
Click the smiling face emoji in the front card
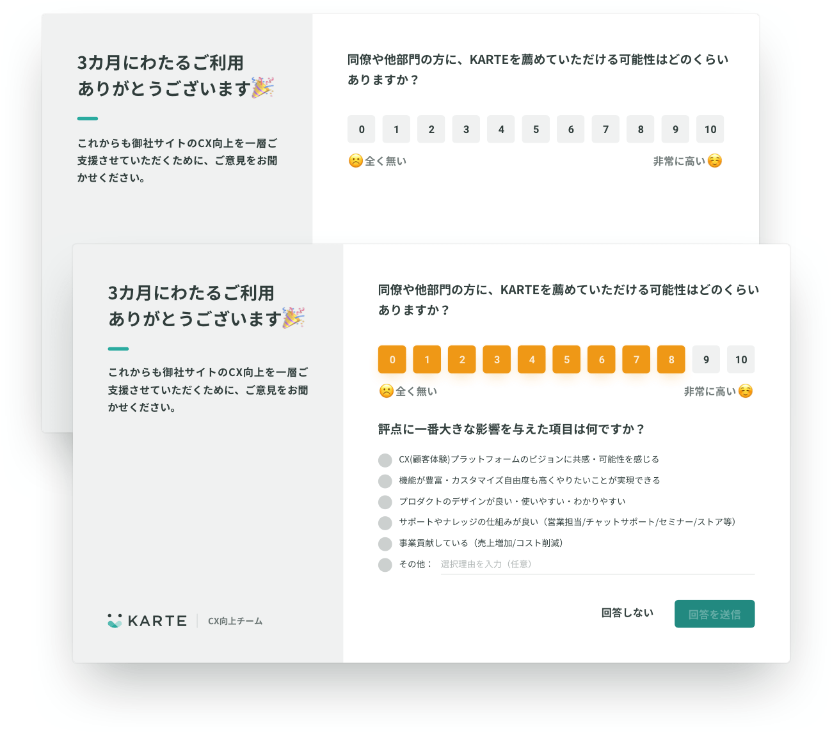[746, 391]
